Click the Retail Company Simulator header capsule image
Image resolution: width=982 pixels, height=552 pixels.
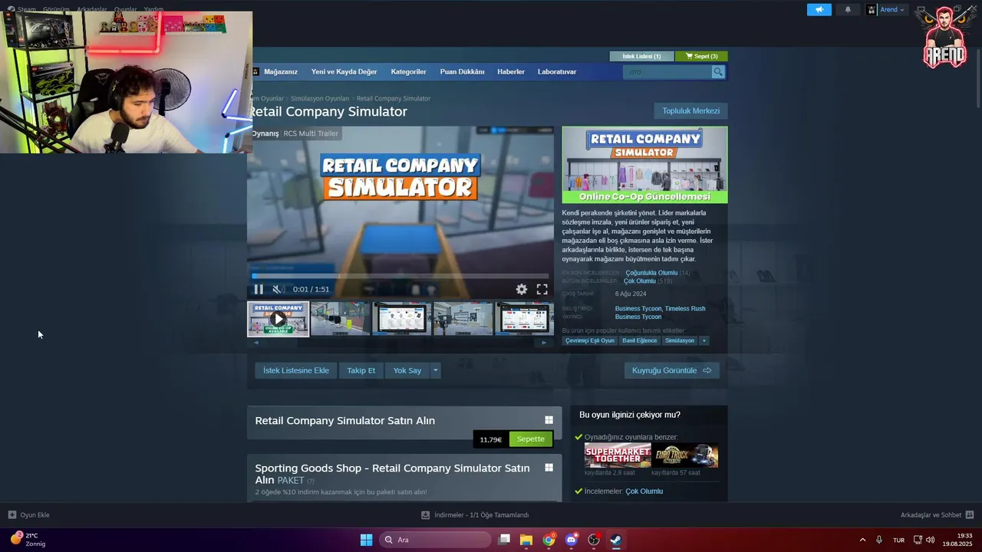click(644, 165)
